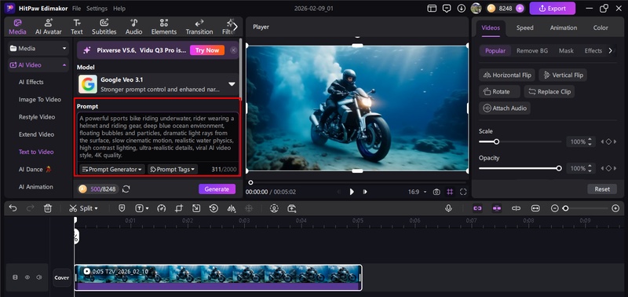This screenshot has width=628, height=297.
Task: Delete the selected clip with trash icon
Action: (48, 208)
